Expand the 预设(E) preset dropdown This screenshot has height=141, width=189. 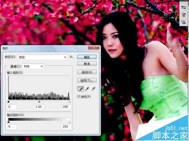coord(42,57)
